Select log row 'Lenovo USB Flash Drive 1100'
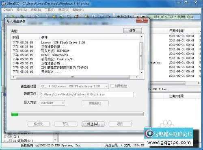203x150 pixels. 75,42
